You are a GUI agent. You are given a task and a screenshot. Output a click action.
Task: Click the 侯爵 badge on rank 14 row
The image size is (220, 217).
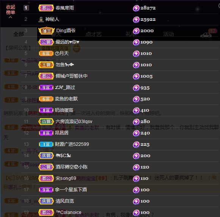[46, 156]
